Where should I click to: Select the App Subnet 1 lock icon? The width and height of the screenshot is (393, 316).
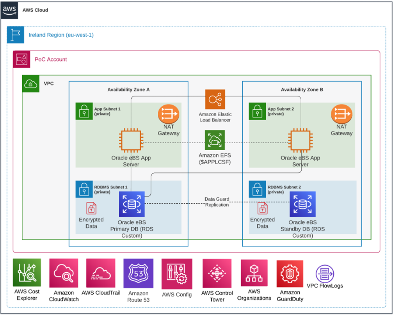point(84,111)
